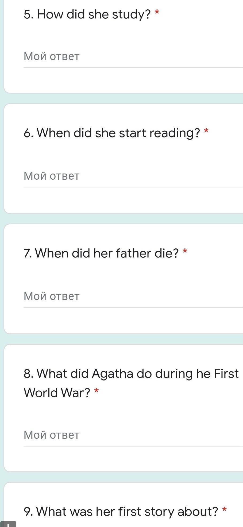This screenshot has height=527, width=243.
Task: Click blank space below question 8 answer field
Action: [123, 459]
